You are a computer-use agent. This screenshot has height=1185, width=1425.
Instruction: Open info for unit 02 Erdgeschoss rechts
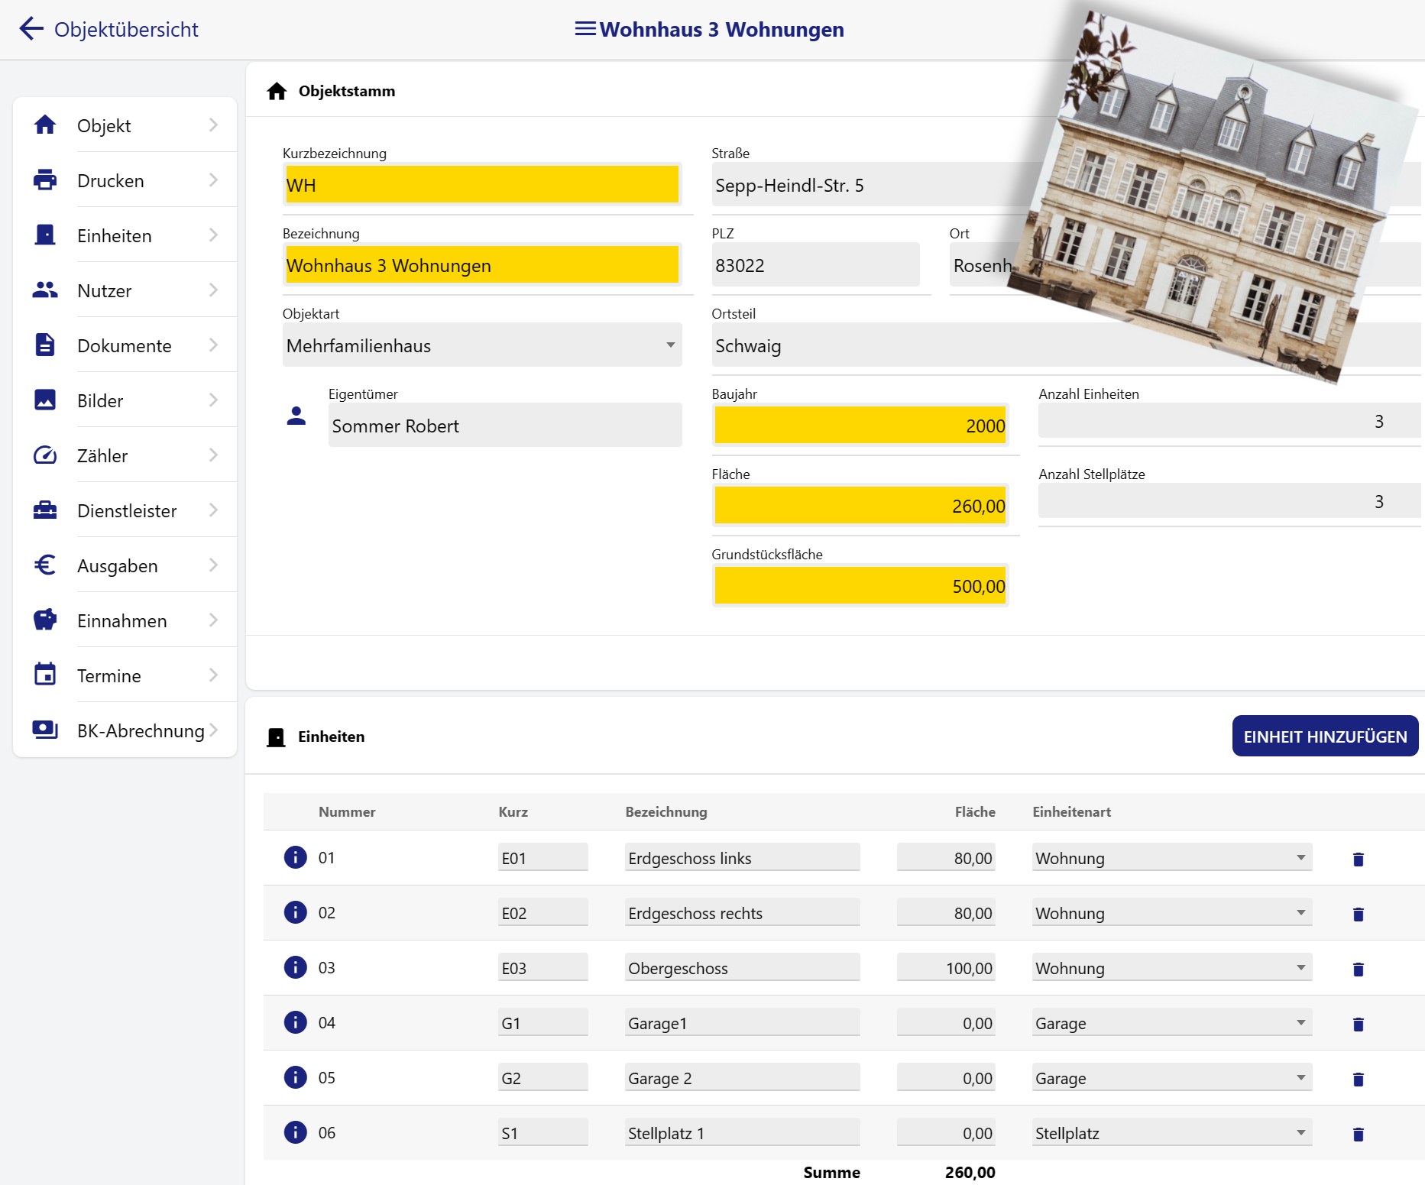coord(296,912)
